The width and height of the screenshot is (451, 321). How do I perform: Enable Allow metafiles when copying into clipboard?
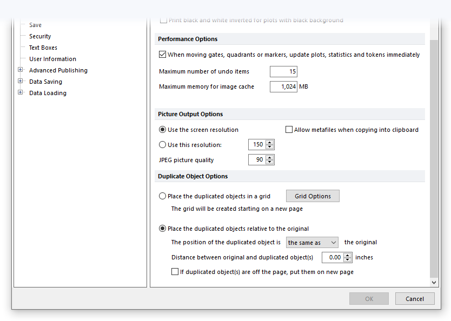coord(289,130)
